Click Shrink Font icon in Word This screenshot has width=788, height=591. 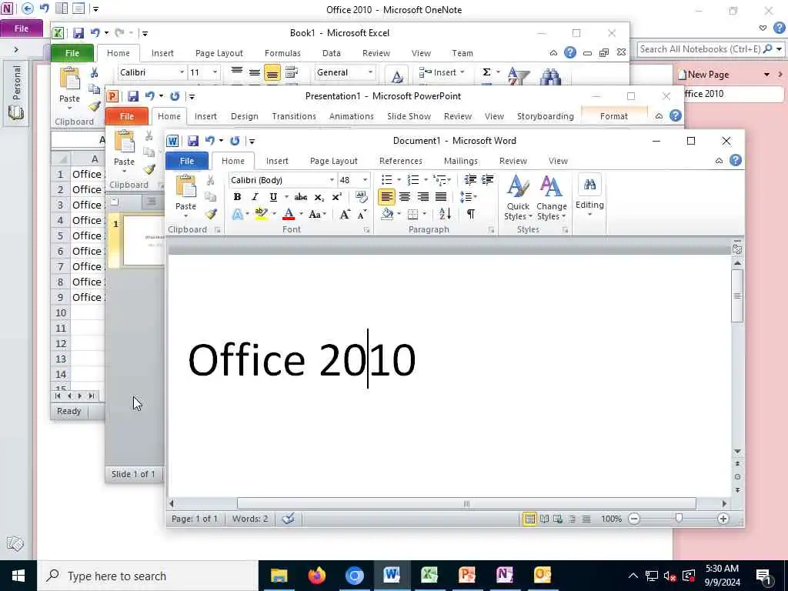362,215
